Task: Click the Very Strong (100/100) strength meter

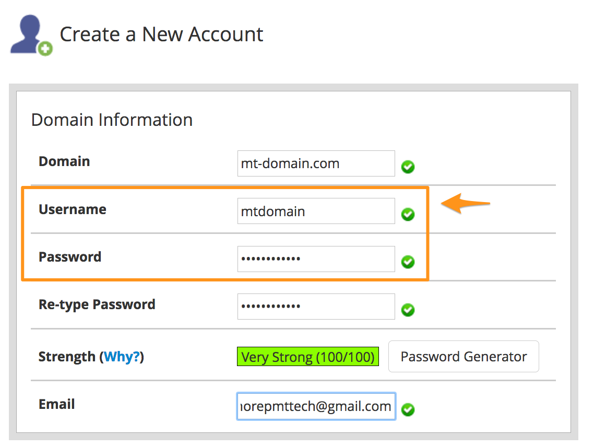Action: coord(308,357)
